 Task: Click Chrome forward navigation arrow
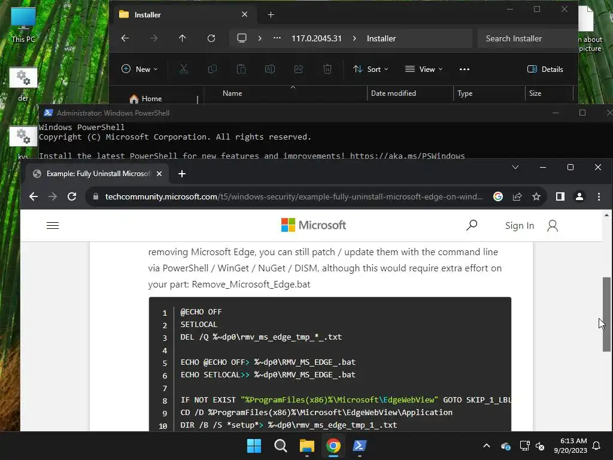pyautogui.click(x=53, y=196)
